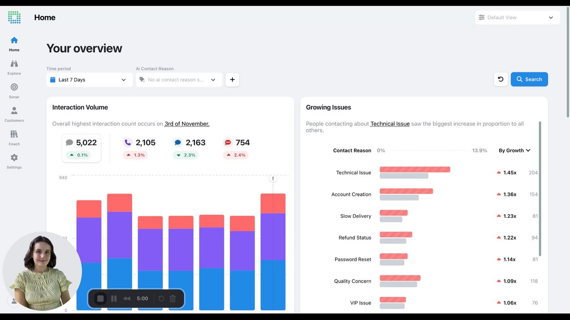570x320 pixels.
Task: Add a filter with the plus button
Action: [232, 80]
